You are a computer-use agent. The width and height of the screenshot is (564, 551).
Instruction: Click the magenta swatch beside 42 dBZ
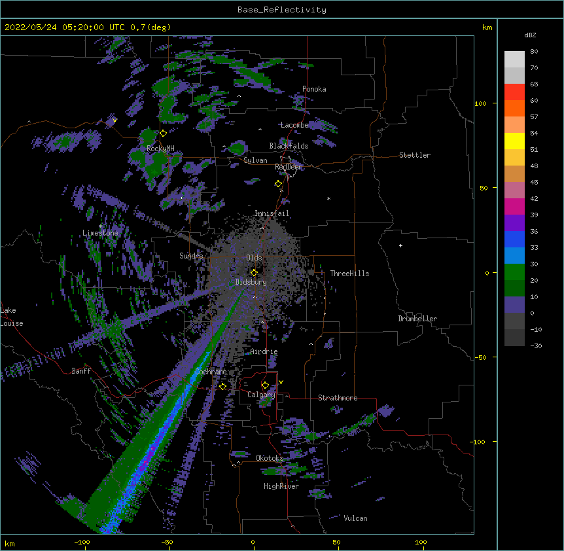pos(514,206)
